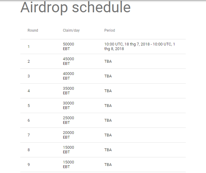Click TBA period in round 9 row
The width and height of the screenshot is (206, 173).
click(108, 165)
